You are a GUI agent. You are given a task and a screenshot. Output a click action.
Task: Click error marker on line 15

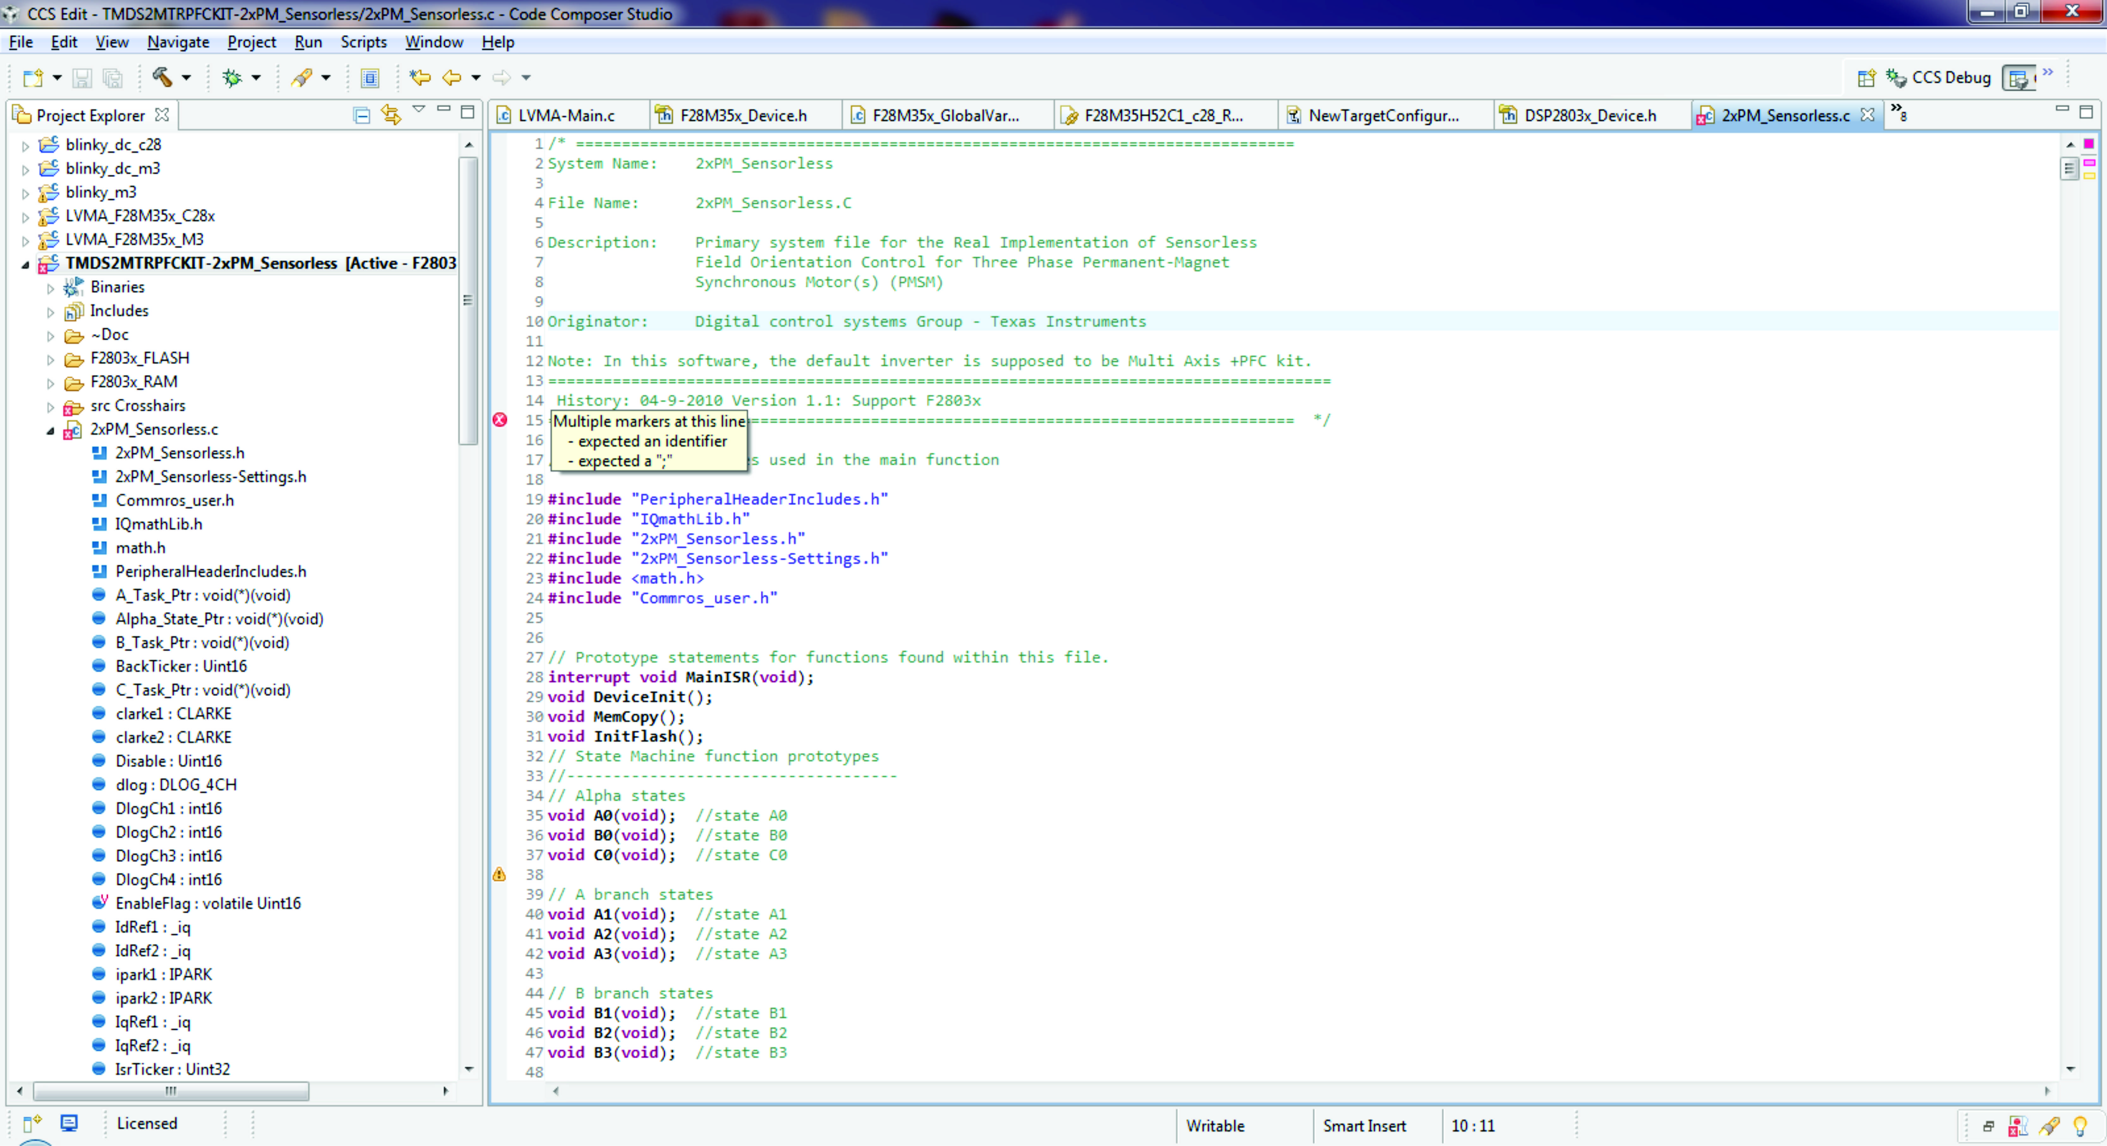(500, 420)
